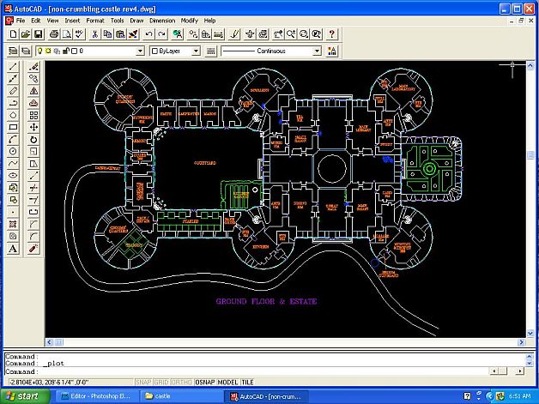Viewport: 539px width, 404px height.
Task: Click the Print icon in toolbar
Action: (x=54, y=34)
